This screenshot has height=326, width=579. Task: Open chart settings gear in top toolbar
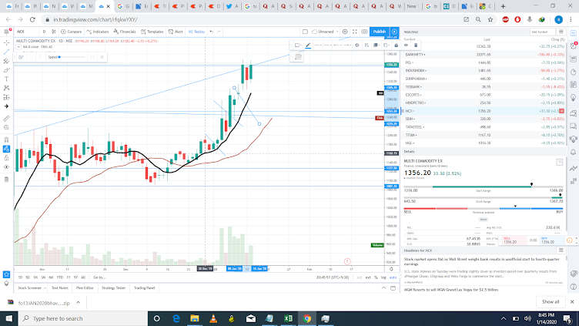click(x=345, y=32)
